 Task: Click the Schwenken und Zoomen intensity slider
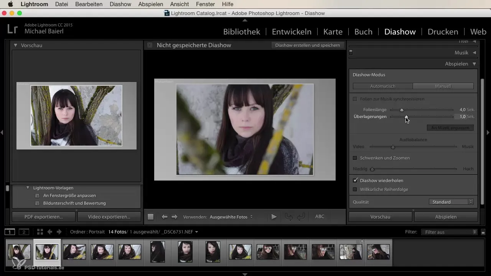pyautogui.click(x=372, y=169)
